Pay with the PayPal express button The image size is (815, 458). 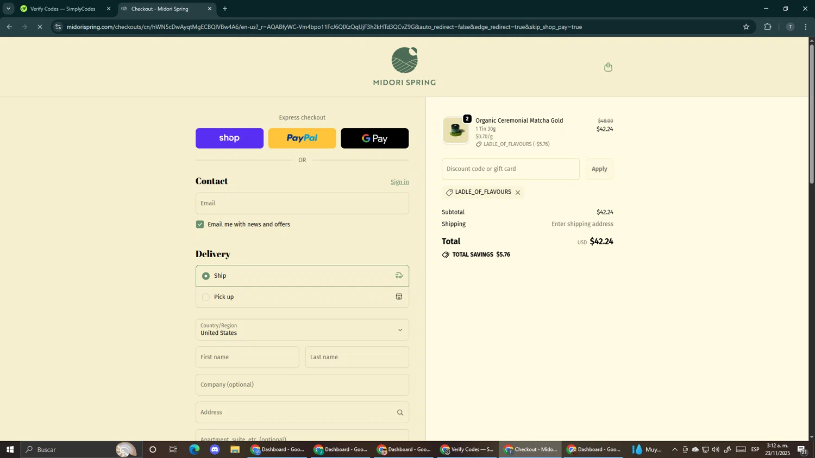coord(302,138)
